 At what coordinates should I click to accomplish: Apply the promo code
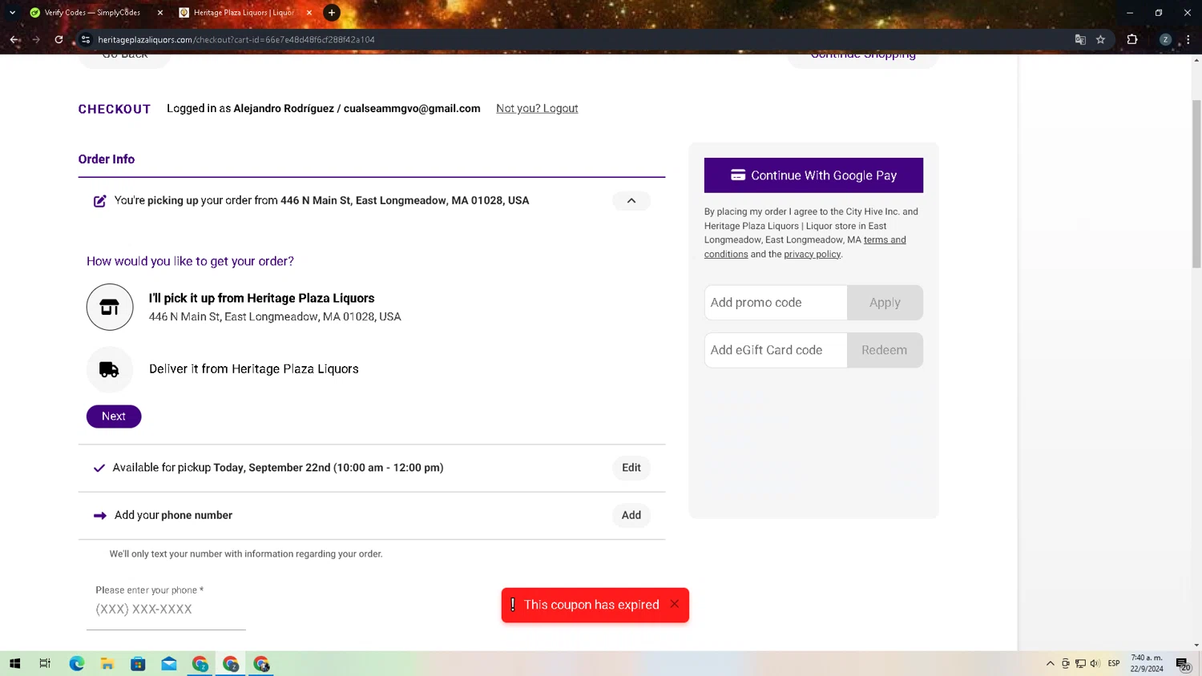click(885, 303)
